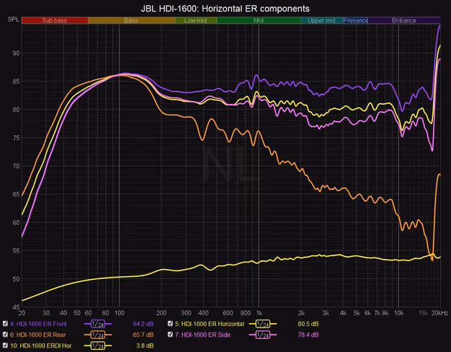Screen dimensions: 451x352
Task: Click the 1/24 smoothing icon for ERDI Hor.
Action: pos(98,346)
